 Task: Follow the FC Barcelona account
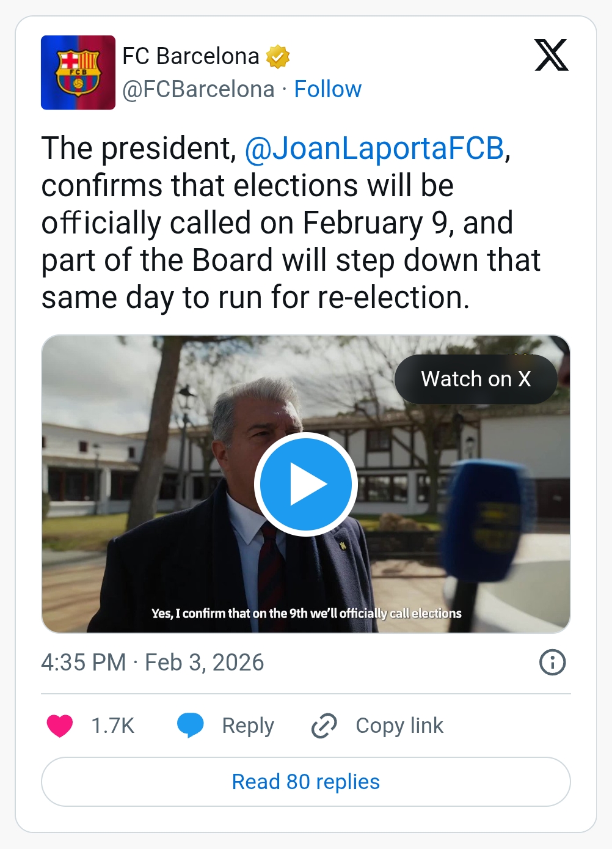(x=328, y=89)
